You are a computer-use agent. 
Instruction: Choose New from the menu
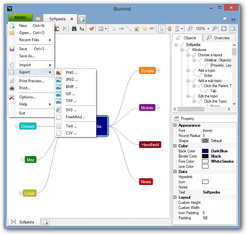tap(31, 26)
